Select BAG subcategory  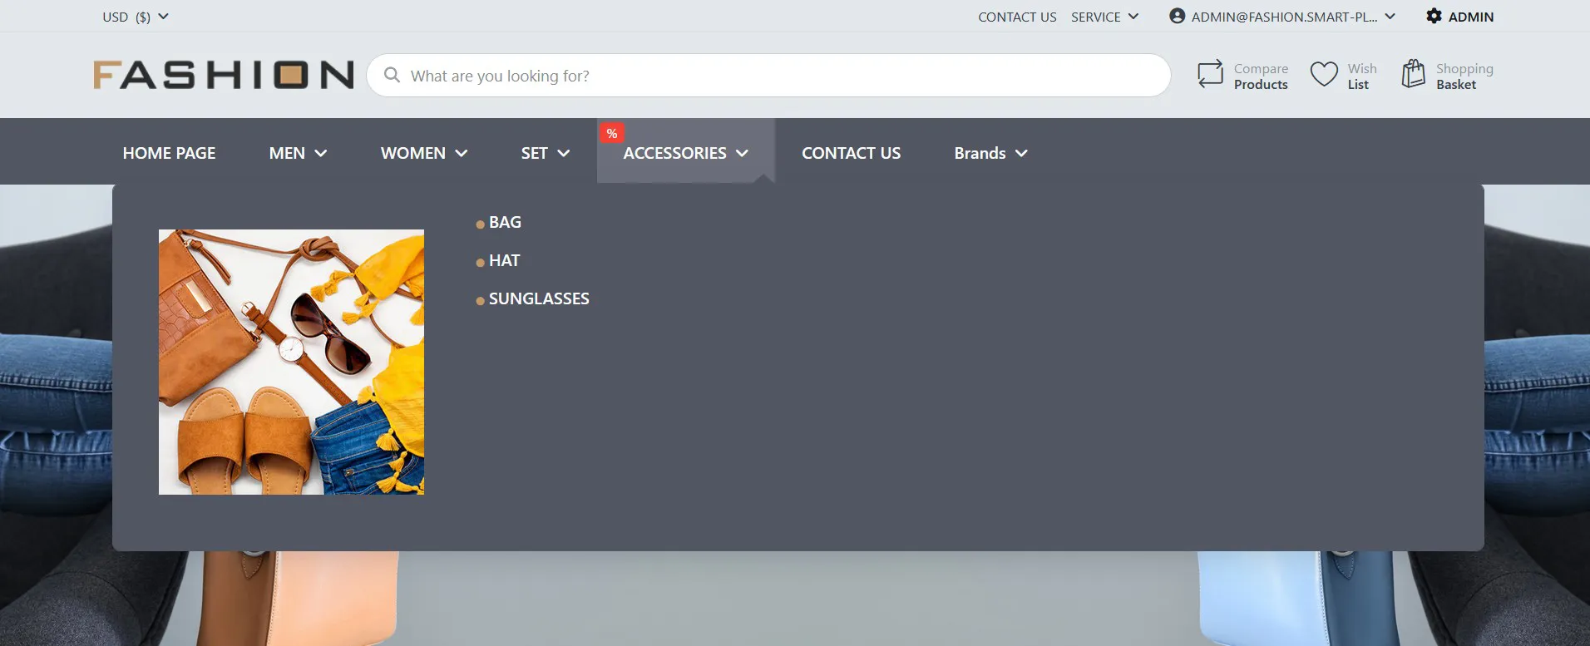pyautogui.click(x=505, y=222)
